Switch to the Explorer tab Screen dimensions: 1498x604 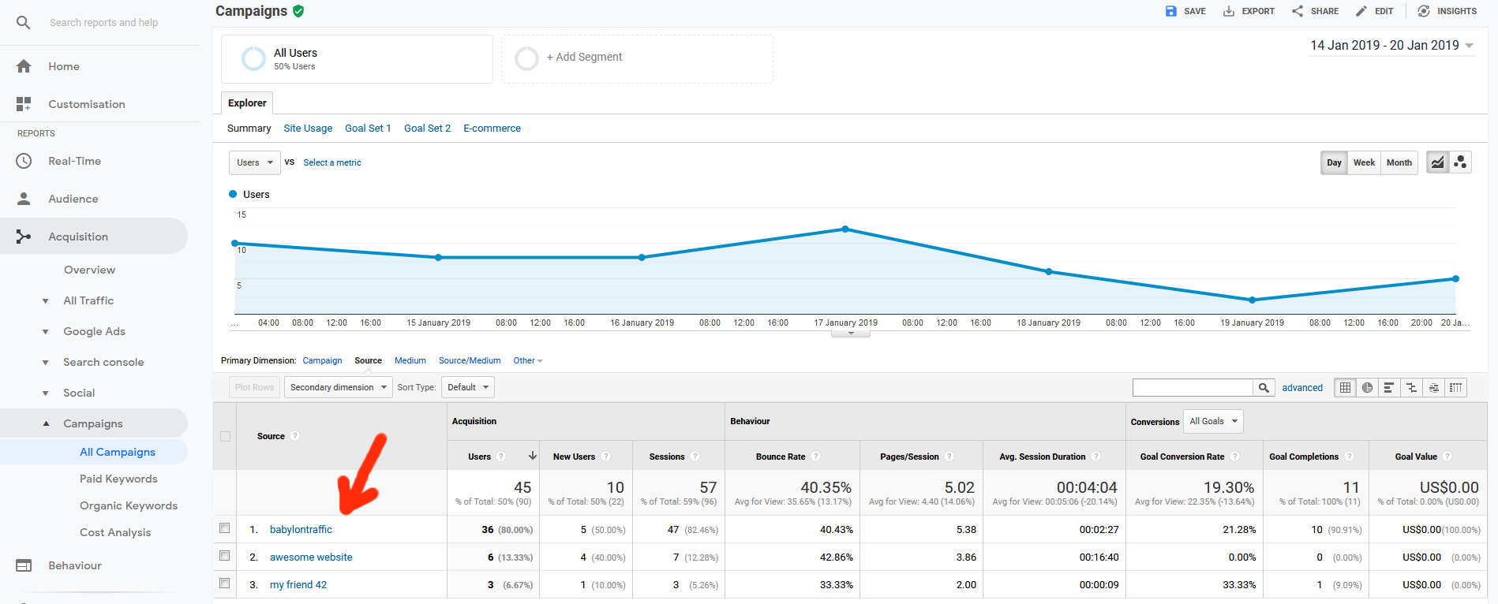247,103
